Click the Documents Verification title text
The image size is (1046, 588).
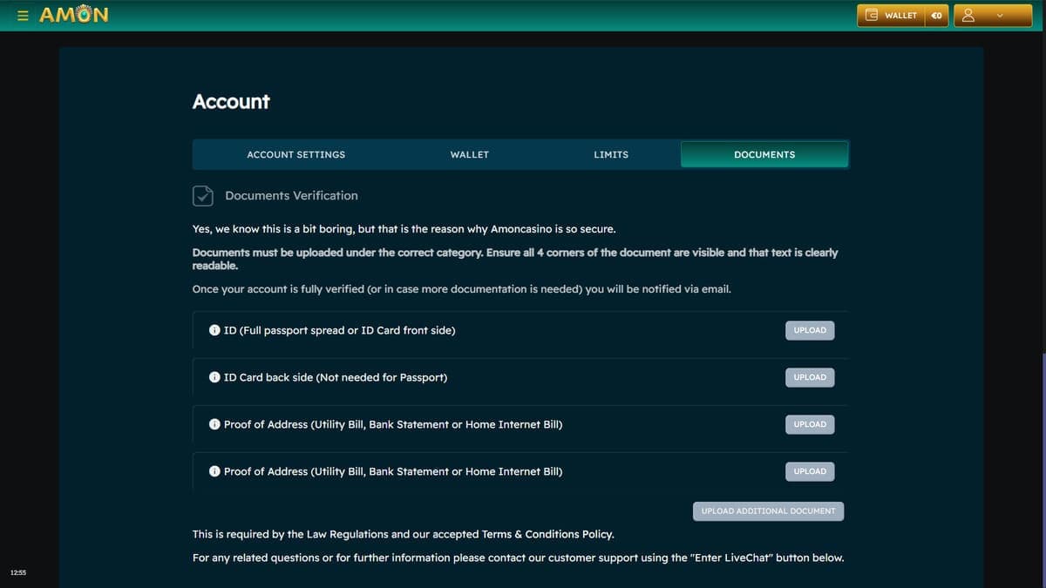291,195
